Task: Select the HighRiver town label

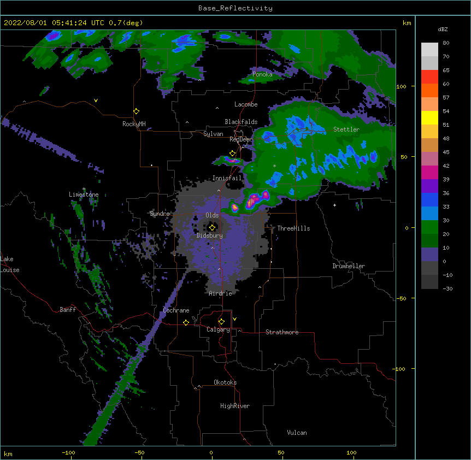Action: (x=235, y=406)
